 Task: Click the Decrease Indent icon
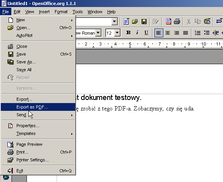(x=216, y=33)
